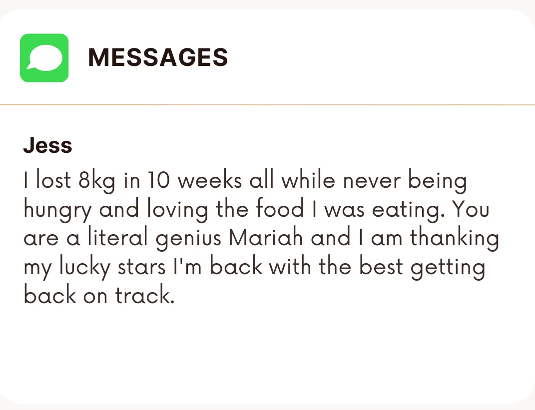
Task: Select the sender name Jess
Action: (x=47, y=146)
